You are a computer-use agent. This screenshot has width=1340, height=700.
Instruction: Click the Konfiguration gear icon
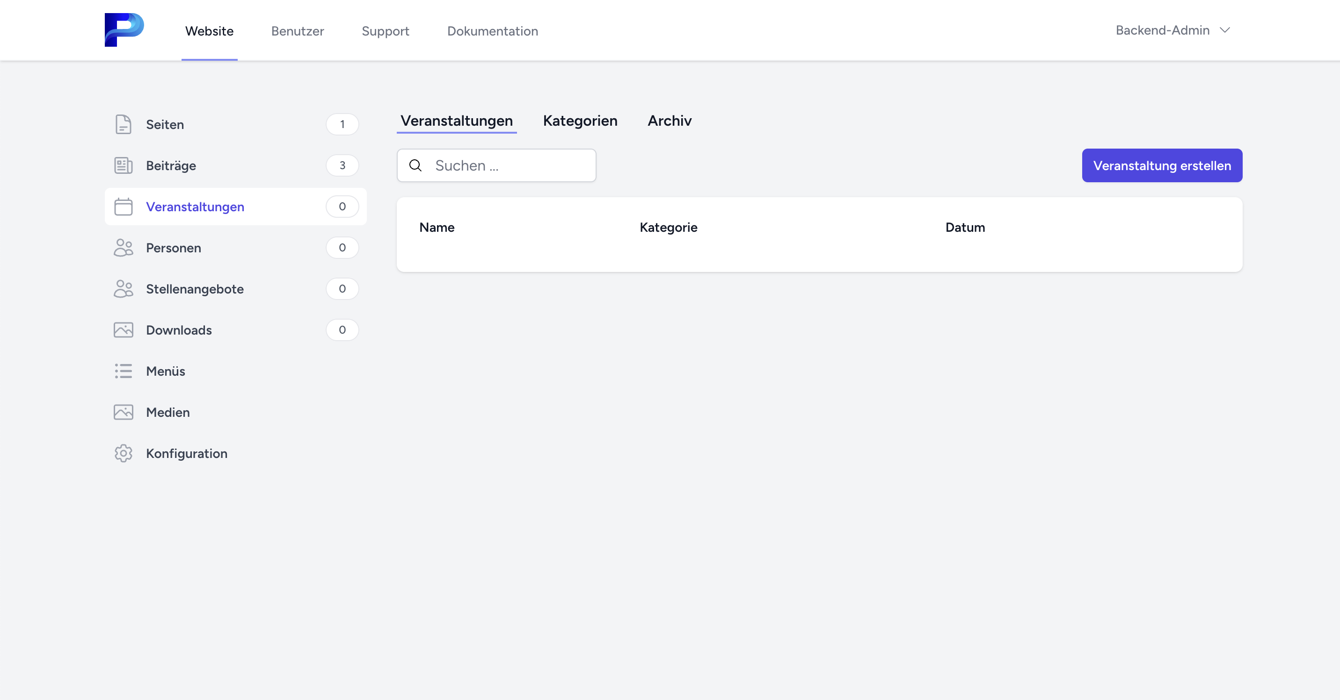pos(123,453)
